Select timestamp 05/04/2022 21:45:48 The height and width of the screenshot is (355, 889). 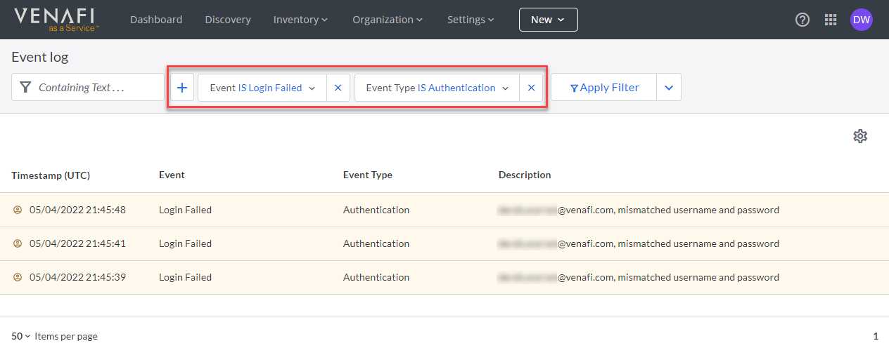pyautogui.click(x=77, y=210)
